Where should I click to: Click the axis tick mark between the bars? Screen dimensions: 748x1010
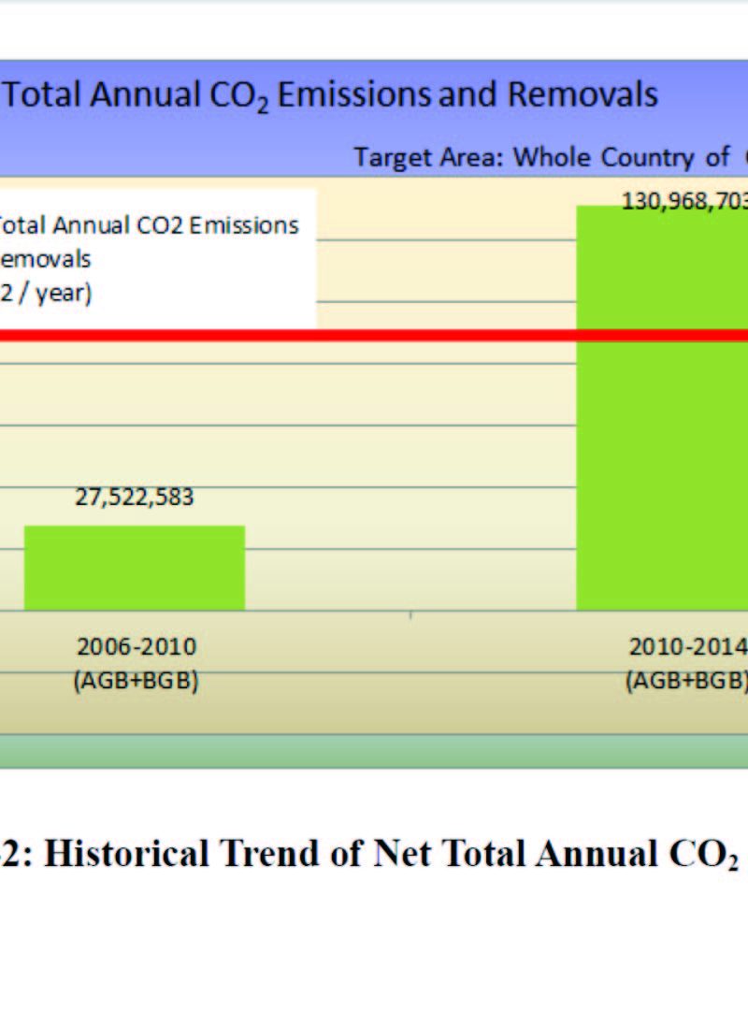(410, 615)
